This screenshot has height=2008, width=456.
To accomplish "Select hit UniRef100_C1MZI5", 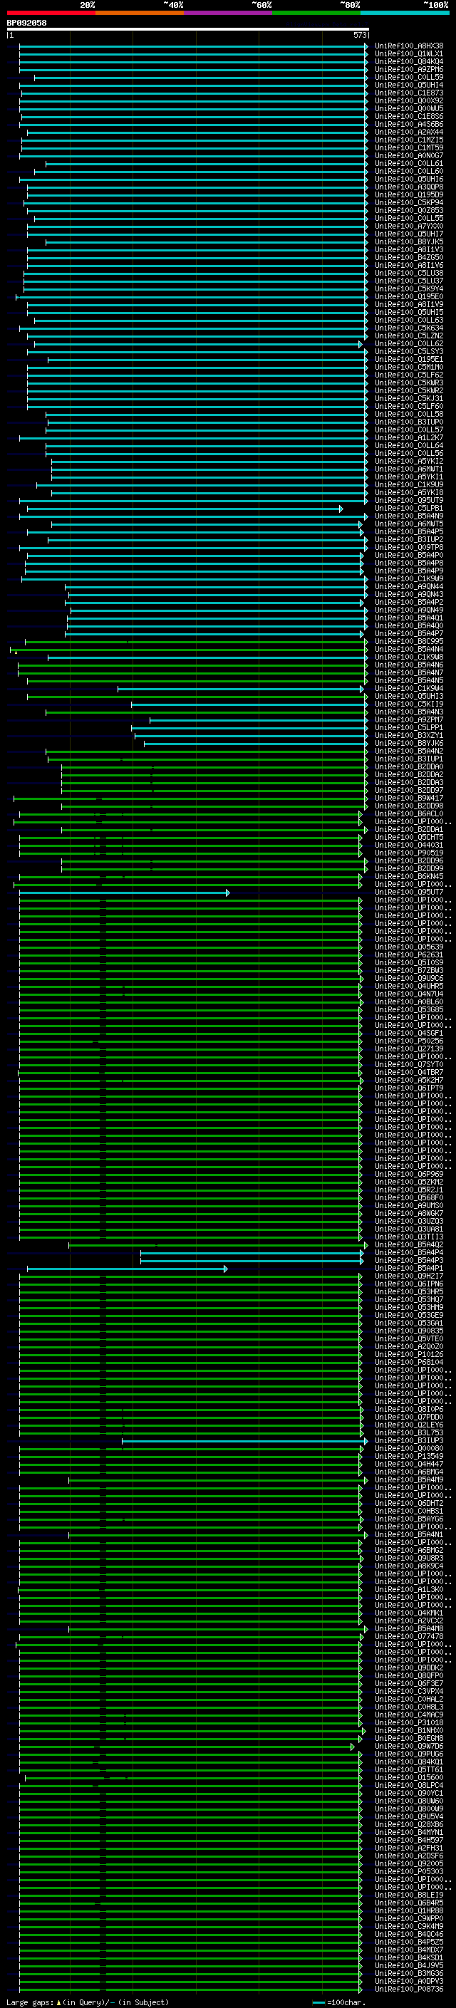I will 408,140.
